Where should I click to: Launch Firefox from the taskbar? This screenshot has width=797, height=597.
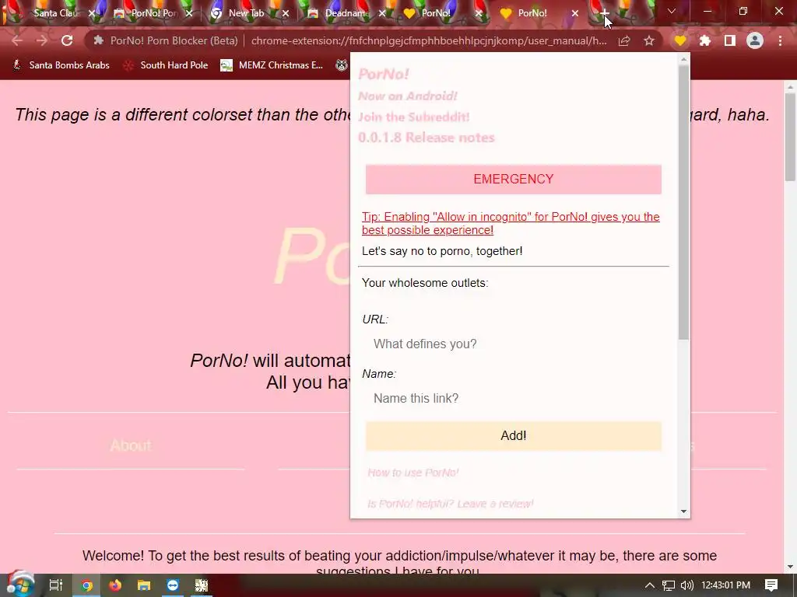pyautogui.click(x=115, y=585)
